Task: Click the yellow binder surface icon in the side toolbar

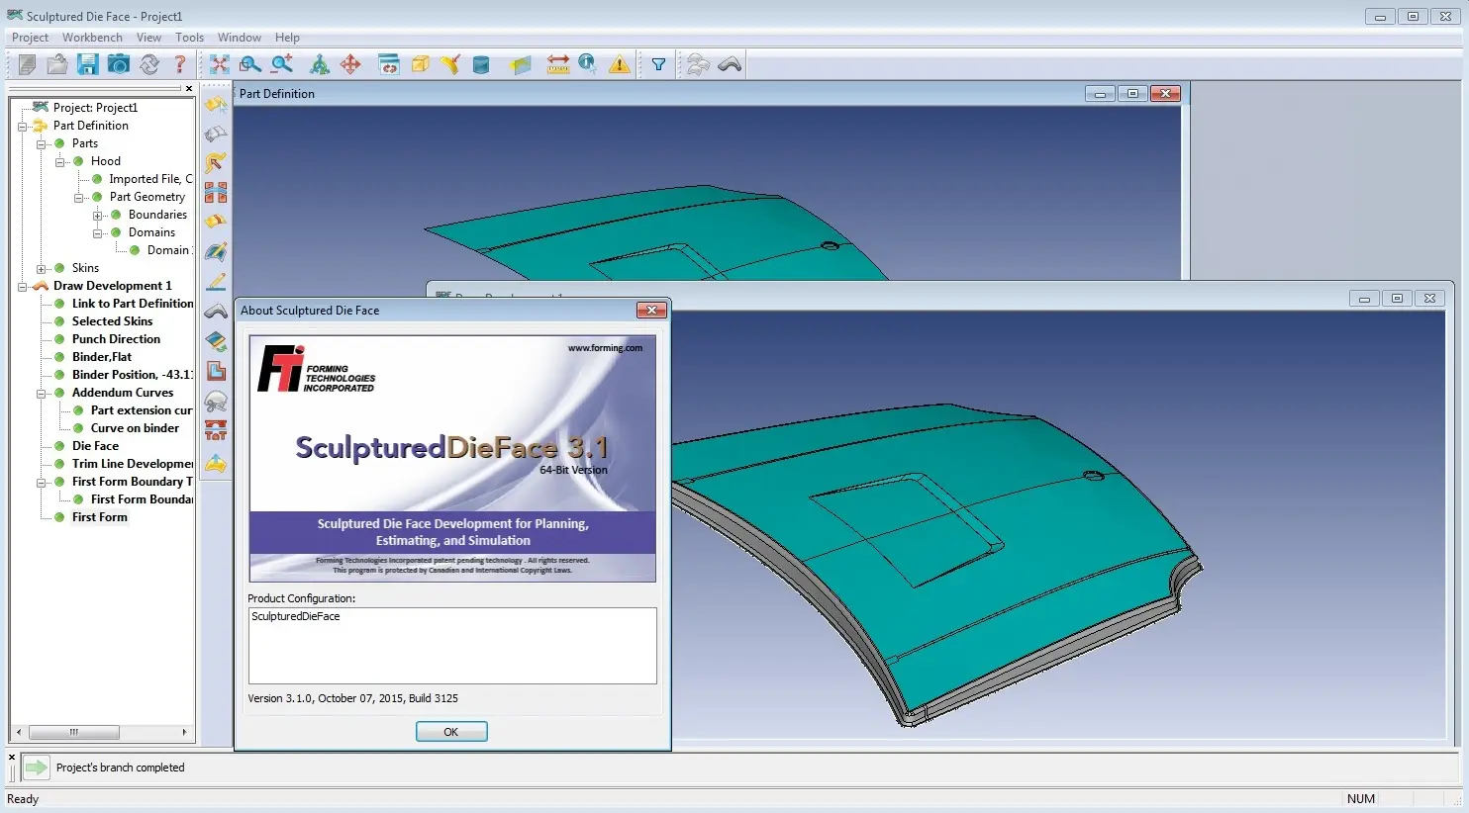Action: [x=216, y=223]
